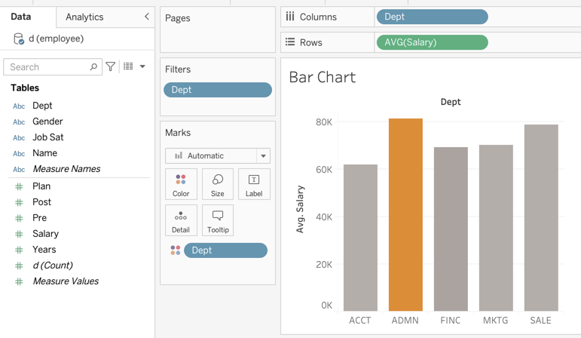Click into the Search fields box
Image resolution: width=581 pixels, height=338 pixels.
pyautogui.click(x=47, y=67)
